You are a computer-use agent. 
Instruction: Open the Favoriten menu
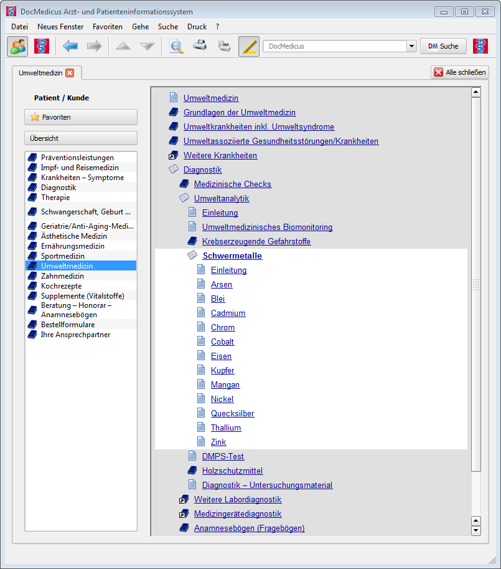coord(108,27)
